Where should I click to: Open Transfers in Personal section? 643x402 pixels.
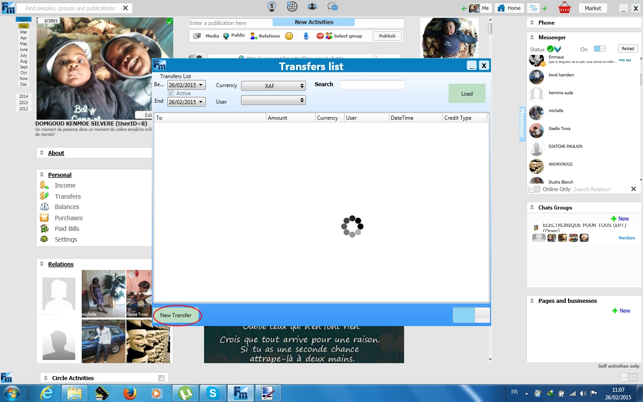(x=68, y=197)
